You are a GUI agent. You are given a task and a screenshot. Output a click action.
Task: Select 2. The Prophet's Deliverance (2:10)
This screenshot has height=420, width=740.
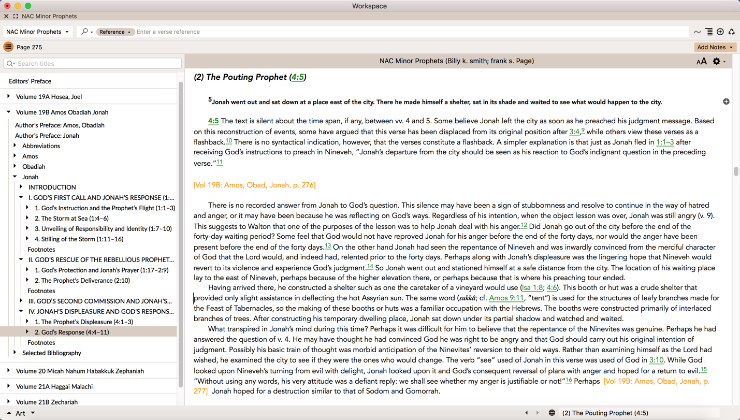[x=82, y=281]
